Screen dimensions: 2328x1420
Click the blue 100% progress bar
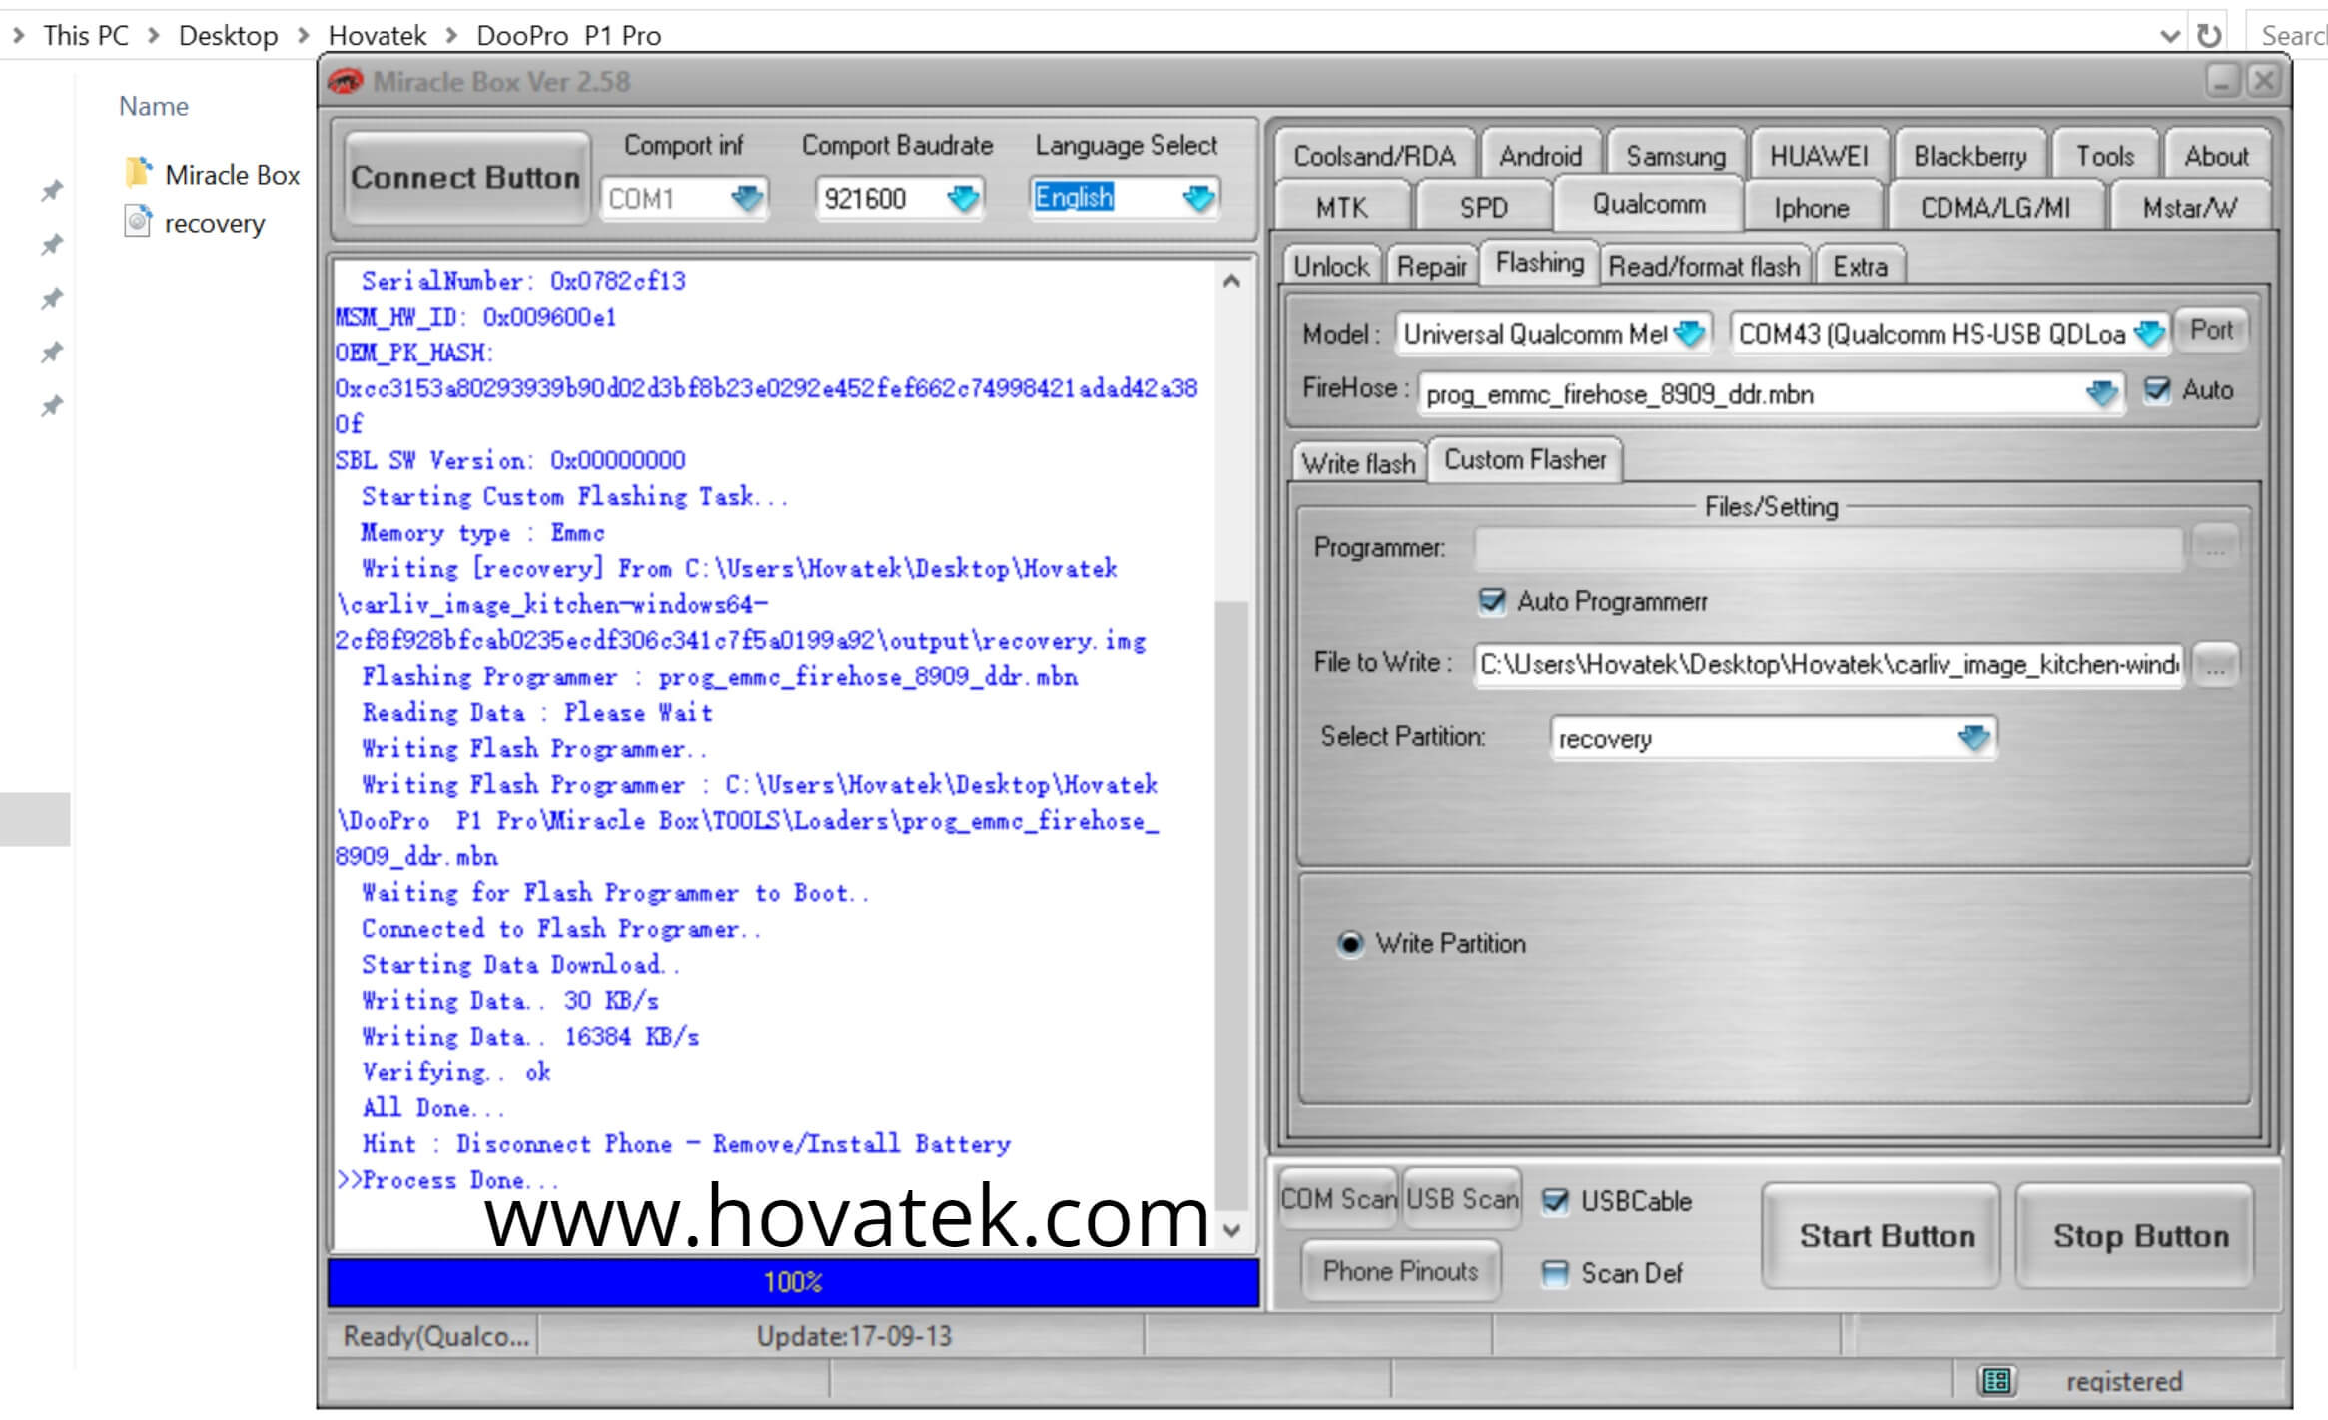coord(794,1282)
